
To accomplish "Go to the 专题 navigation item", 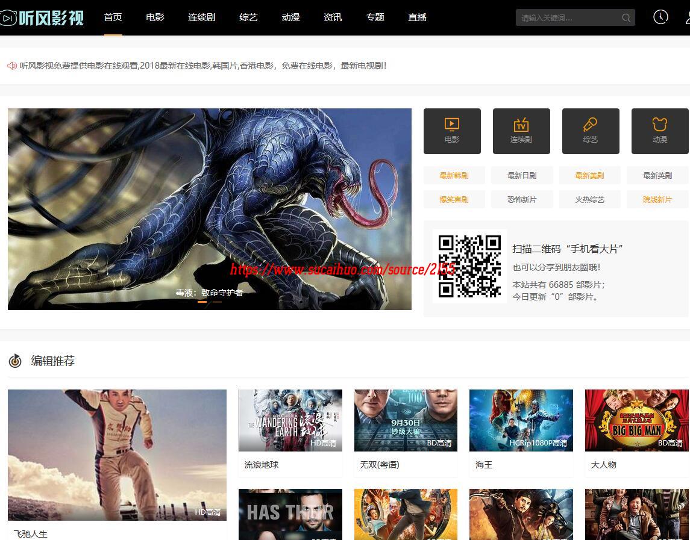I will (375, 17).
